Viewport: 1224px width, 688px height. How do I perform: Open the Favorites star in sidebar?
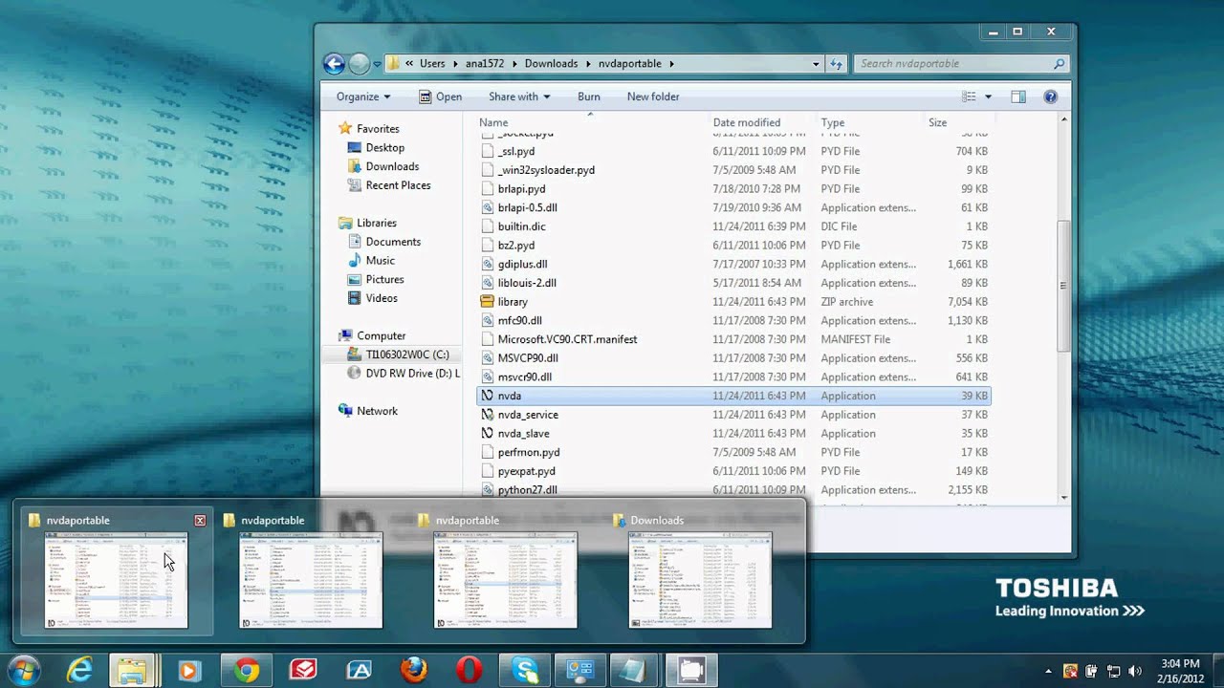(345, 129)
